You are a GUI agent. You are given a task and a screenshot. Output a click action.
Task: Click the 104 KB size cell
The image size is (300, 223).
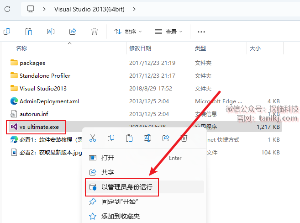(x=270, y=153)
